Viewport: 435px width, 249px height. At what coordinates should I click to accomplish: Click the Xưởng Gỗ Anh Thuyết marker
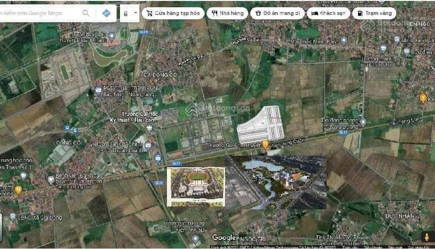(x=265, y=144)
